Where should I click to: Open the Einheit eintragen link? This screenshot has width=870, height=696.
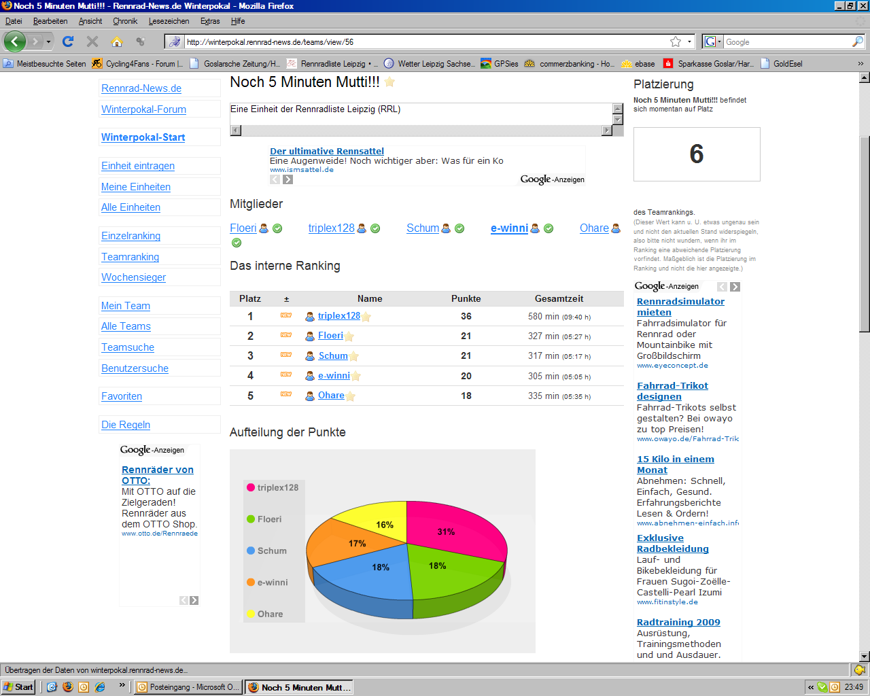click(x=138, y=166)
